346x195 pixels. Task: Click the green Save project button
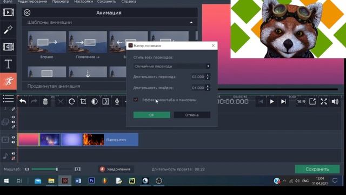(x=317, y=169)
